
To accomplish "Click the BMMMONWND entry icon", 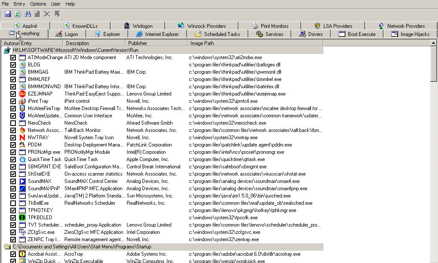I will coord(22,87).
